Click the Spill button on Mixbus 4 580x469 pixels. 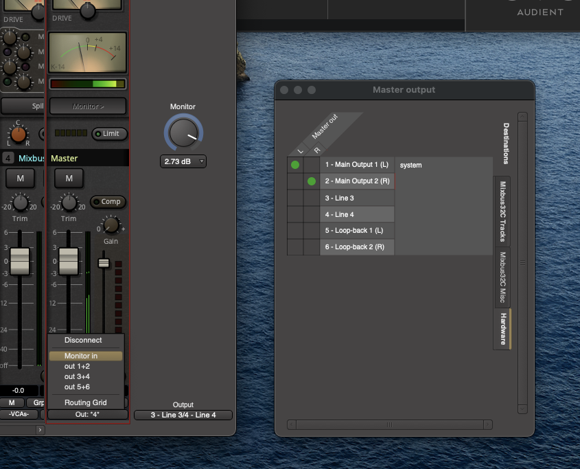pos(23,106)
